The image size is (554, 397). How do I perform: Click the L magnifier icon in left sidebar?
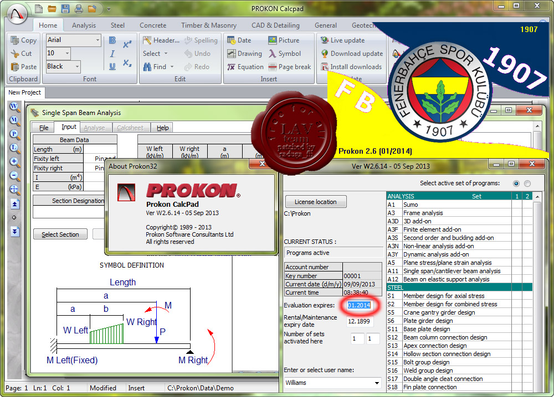coord(14,148)
